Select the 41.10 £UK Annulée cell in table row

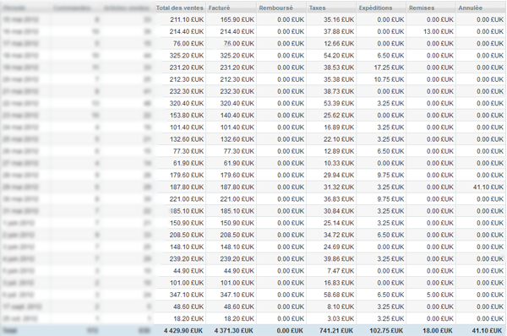tap(481, 187)
